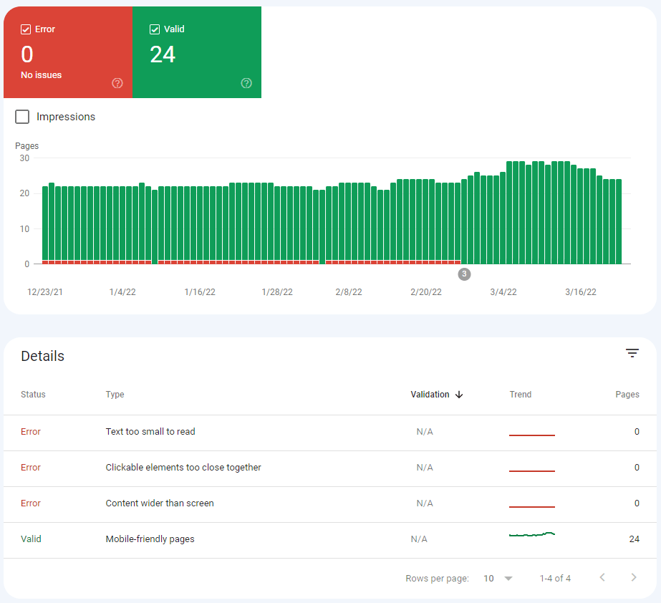
Task: Click the help icon on the Valid card
Action: (246, 83)
